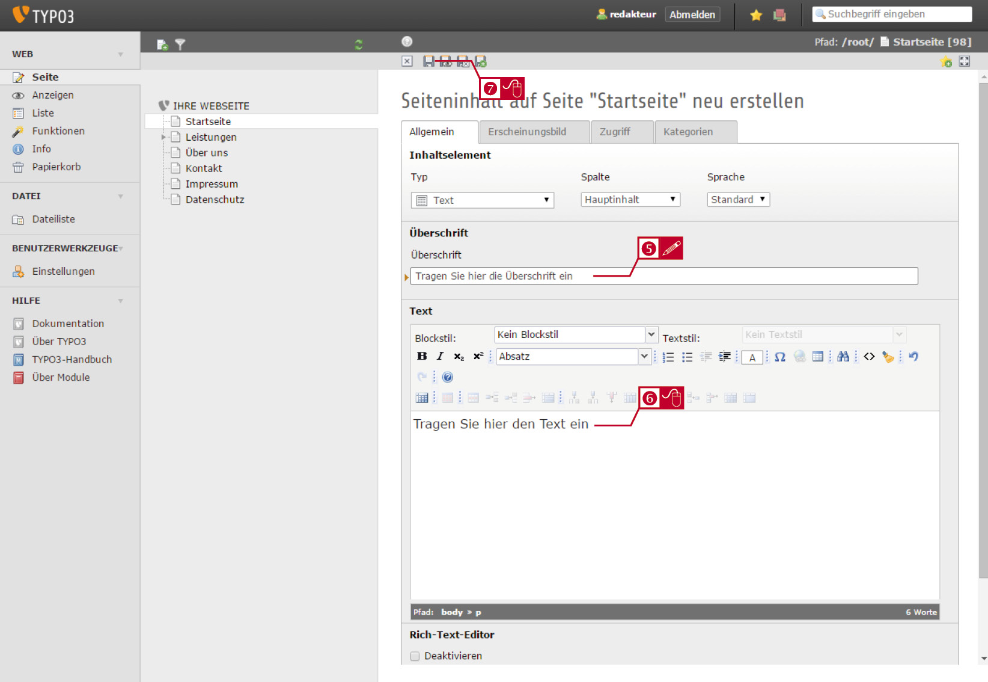Click the save document icon
Viewport: 988px width, 682px height.
tap(428, 61)
